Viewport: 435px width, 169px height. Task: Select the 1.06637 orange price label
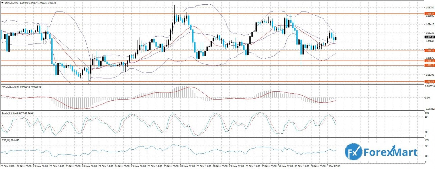[429, 14]
